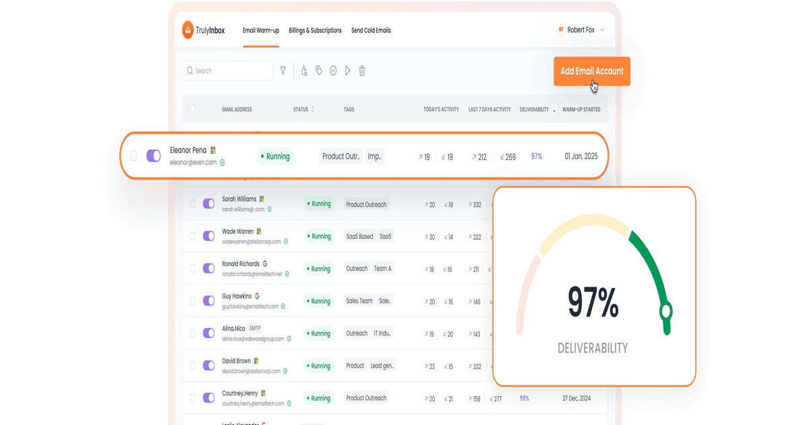Image resolution: width=809 pixels, height=425 pixels.
Task: Click the date '27 Dec, 2024'
Action: tap(576, 398)
